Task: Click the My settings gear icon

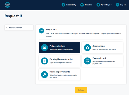Action: point(98,5)
